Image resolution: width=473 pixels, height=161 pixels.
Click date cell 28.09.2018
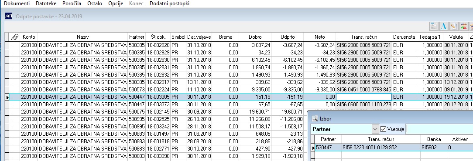(199, 141)
